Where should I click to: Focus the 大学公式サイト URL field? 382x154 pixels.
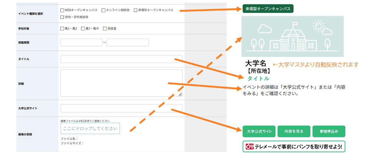click(121, 108)
